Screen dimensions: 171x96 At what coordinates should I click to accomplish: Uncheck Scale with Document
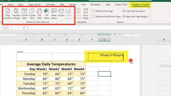pyautogui.click(x=124, y=11)
